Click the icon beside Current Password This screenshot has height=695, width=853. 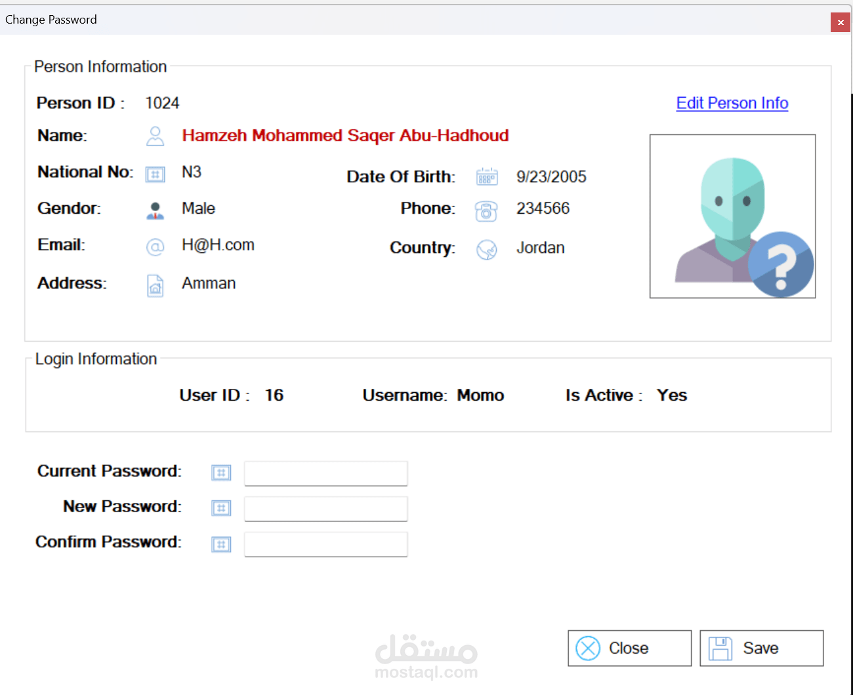pos(221,473)
